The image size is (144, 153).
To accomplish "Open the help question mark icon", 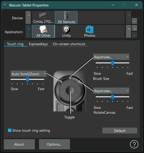I will [x=134, y=144].
